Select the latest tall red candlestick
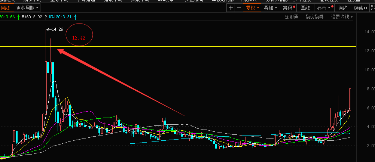375x162 pixels. click(350, 99)
